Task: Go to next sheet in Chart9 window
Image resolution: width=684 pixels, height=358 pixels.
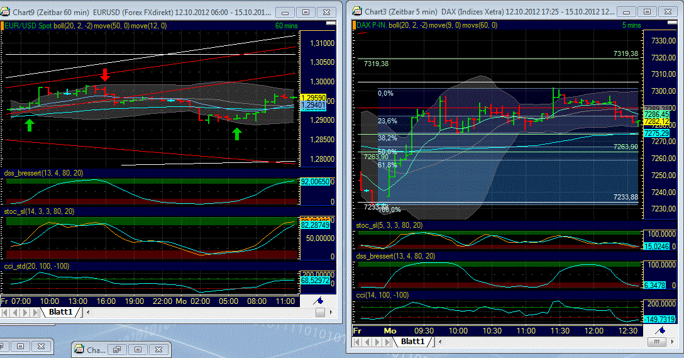Action: click(x=25, y=312)
